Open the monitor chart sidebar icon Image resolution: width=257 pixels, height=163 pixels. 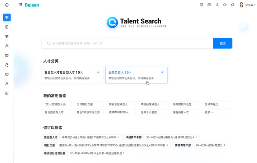pos(7,74)
